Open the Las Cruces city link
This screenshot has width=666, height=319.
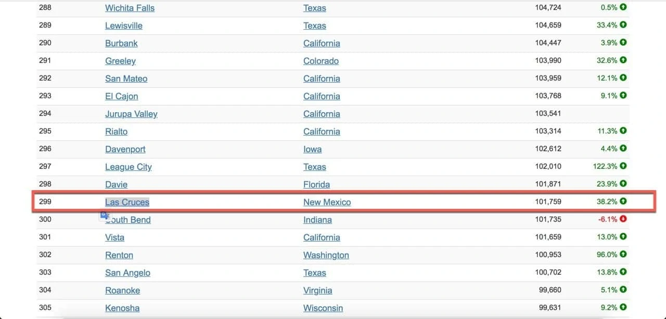tap(127, 202)
